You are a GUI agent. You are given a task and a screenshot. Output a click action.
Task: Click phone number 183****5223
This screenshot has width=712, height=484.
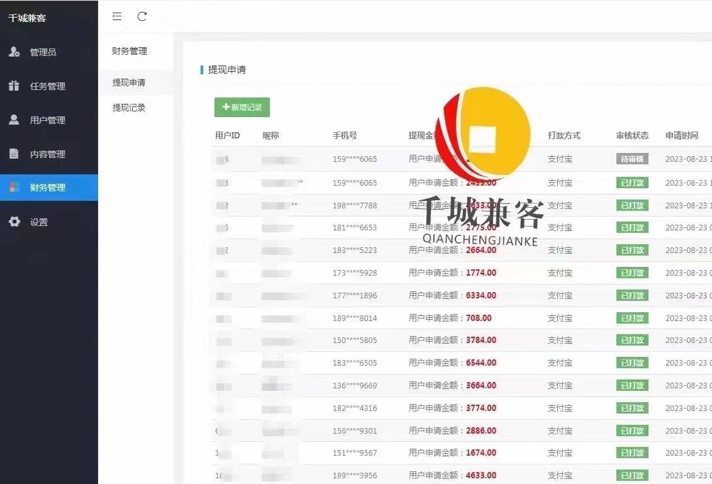pyautogui.click(x=355, y=250)
